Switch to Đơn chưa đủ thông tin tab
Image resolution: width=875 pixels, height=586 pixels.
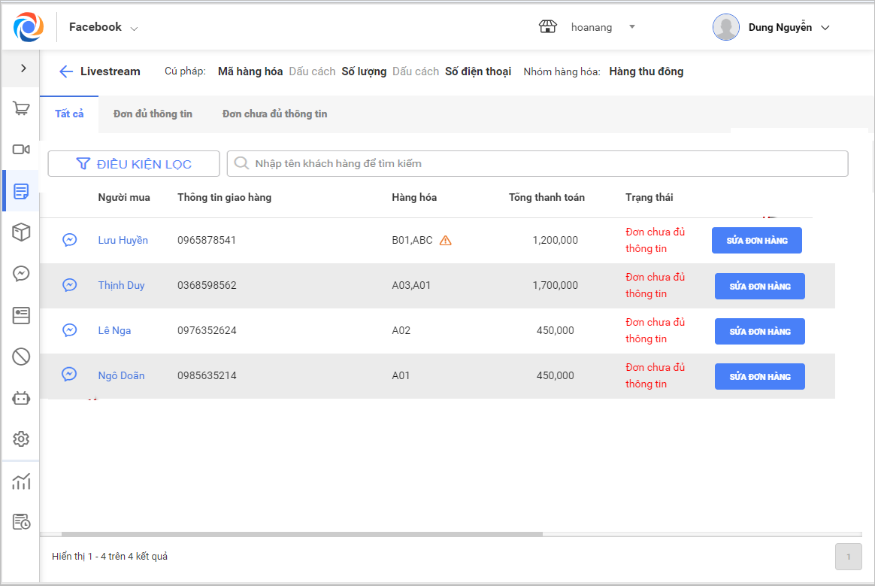[x=274, y=114]
